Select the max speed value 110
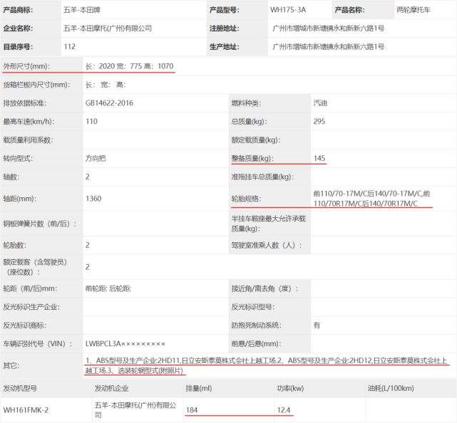This screenshot has width=457, height=423. tap(91, 121)
